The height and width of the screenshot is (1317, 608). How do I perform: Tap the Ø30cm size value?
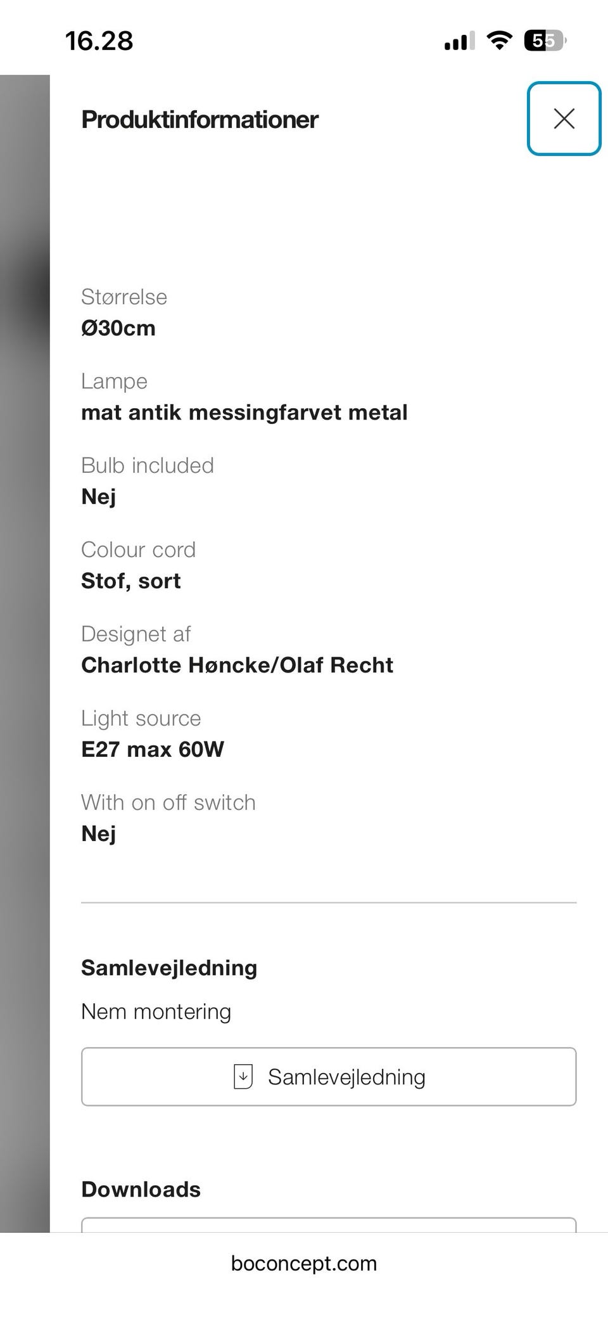click(x=118, y=328)
